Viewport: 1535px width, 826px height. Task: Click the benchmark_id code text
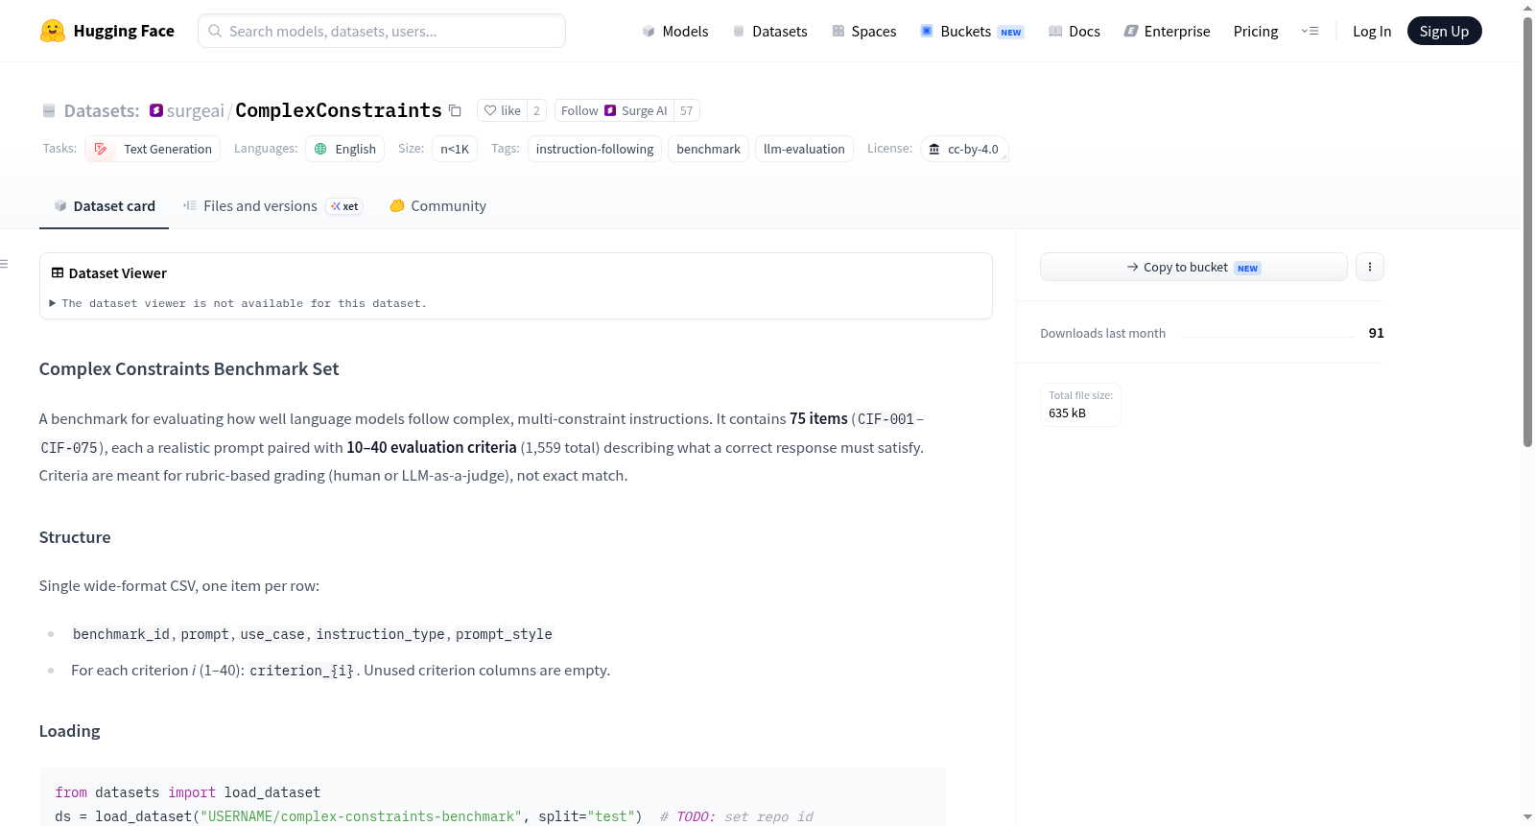click(121, 634)
